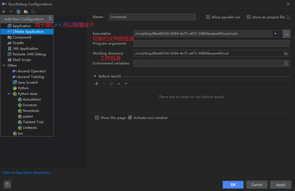Collapse the Other group chevron
The height and width of the screenshot is (191, 295).
tap(4, 65)
